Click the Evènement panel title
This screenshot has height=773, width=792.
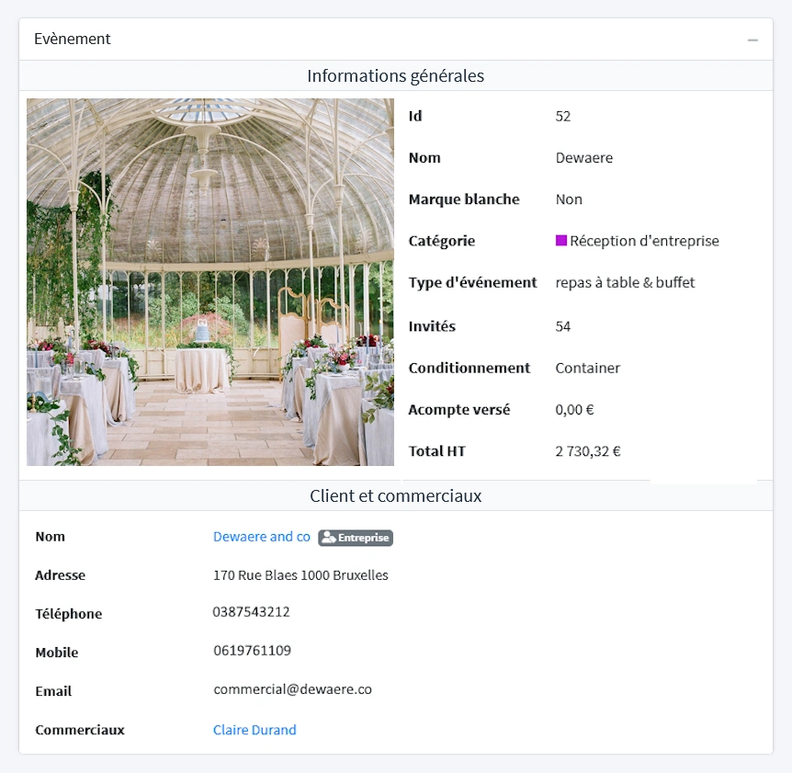click(73, 40)
